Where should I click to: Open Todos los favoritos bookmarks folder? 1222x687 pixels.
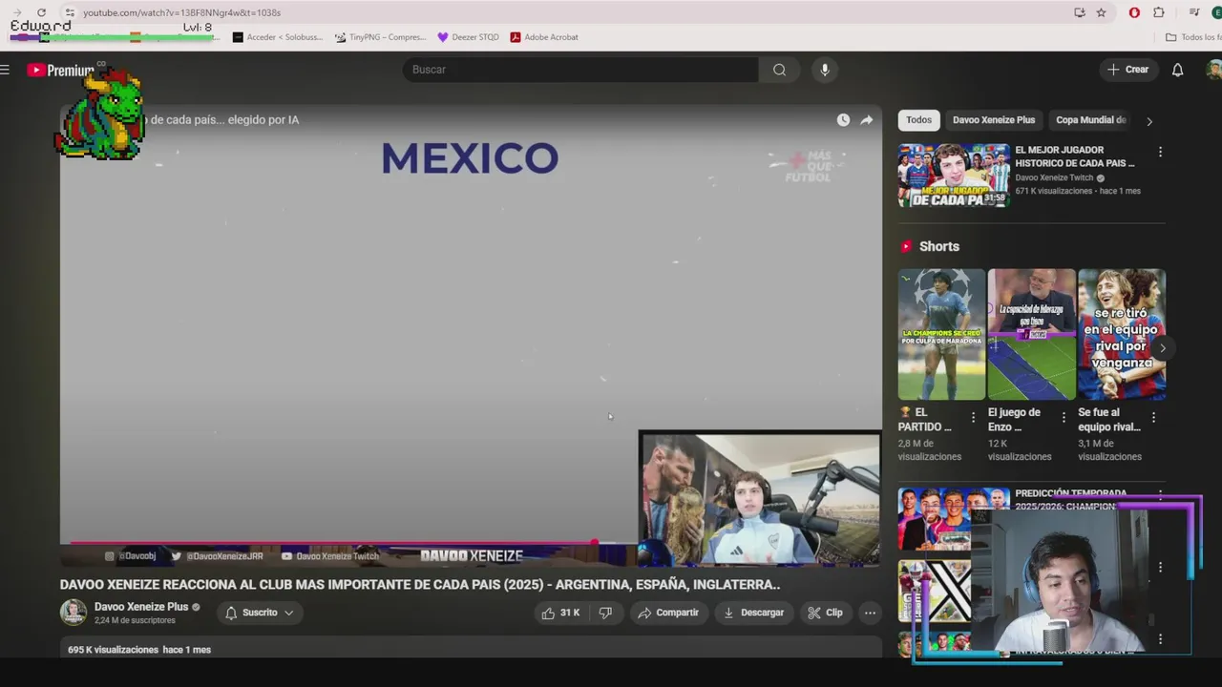coord(1193,37)
